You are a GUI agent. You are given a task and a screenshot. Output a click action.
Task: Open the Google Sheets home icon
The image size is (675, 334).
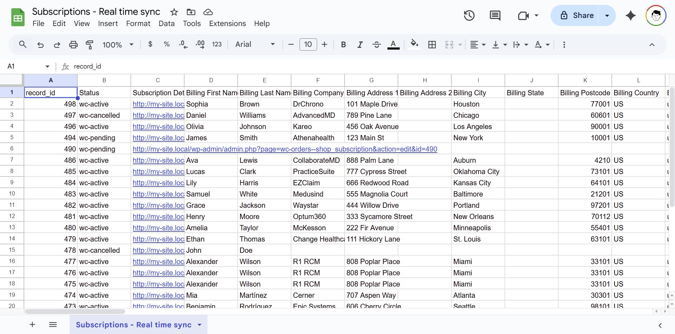(18, 17)
